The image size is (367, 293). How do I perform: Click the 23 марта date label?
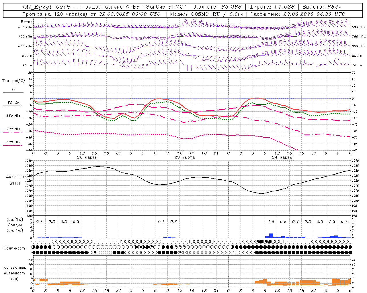tap(185, 157)
